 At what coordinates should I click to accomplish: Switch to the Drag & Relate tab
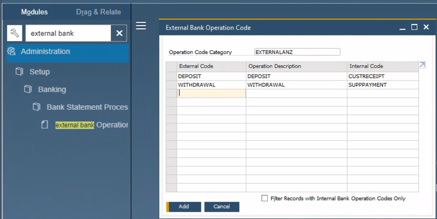click(x=98, y=12)
